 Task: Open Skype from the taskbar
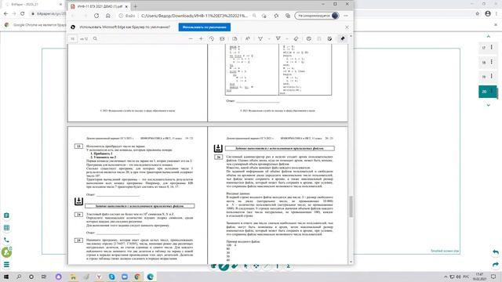click(x=111, y=277)
